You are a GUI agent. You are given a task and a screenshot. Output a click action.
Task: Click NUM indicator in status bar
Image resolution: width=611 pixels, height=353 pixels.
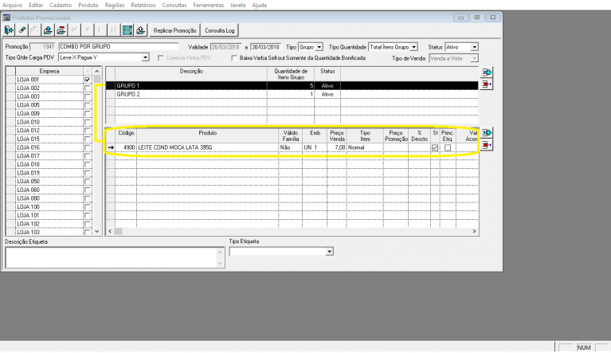click(584, 347)
